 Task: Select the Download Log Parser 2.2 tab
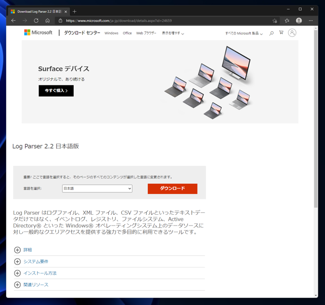39,12
